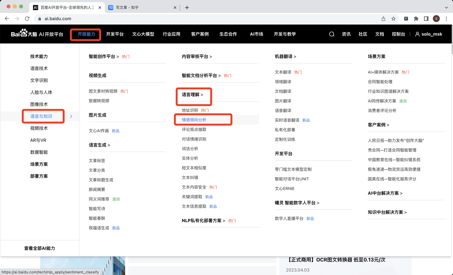Viewport: 453px width, 275px height.
Task: Select 开发平台 in the top menu
Action: click(115, 34)
